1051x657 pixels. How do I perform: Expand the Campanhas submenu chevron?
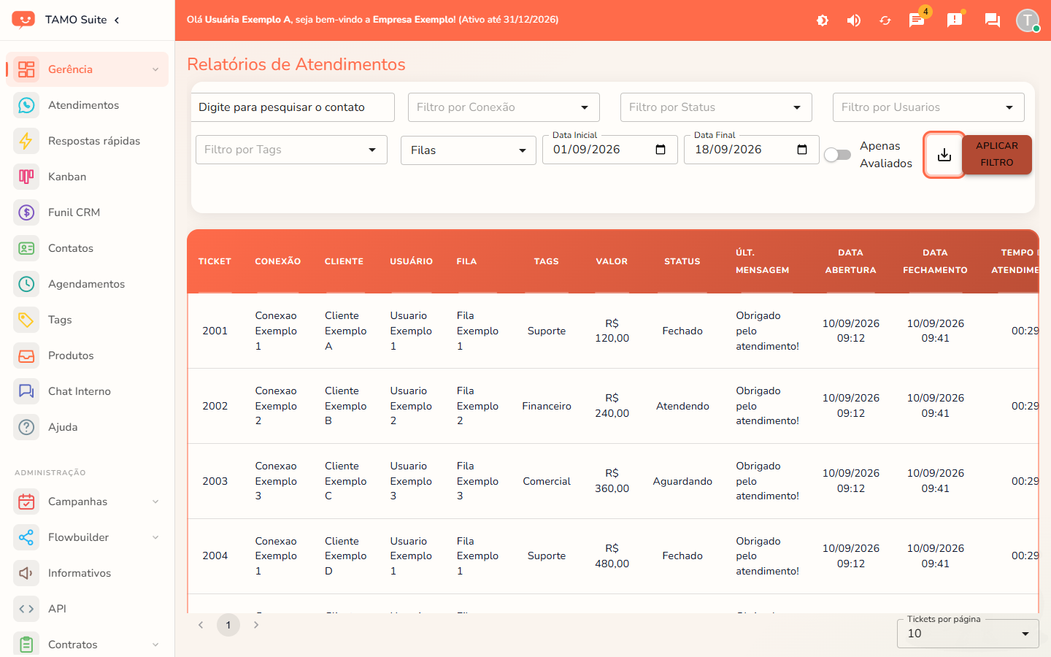(x=155, y=502)
